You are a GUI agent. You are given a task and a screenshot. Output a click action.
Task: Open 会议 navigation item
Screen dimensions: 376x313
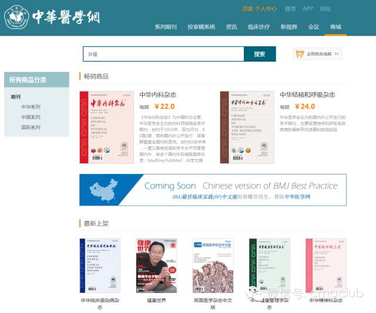tap(314, 27)
